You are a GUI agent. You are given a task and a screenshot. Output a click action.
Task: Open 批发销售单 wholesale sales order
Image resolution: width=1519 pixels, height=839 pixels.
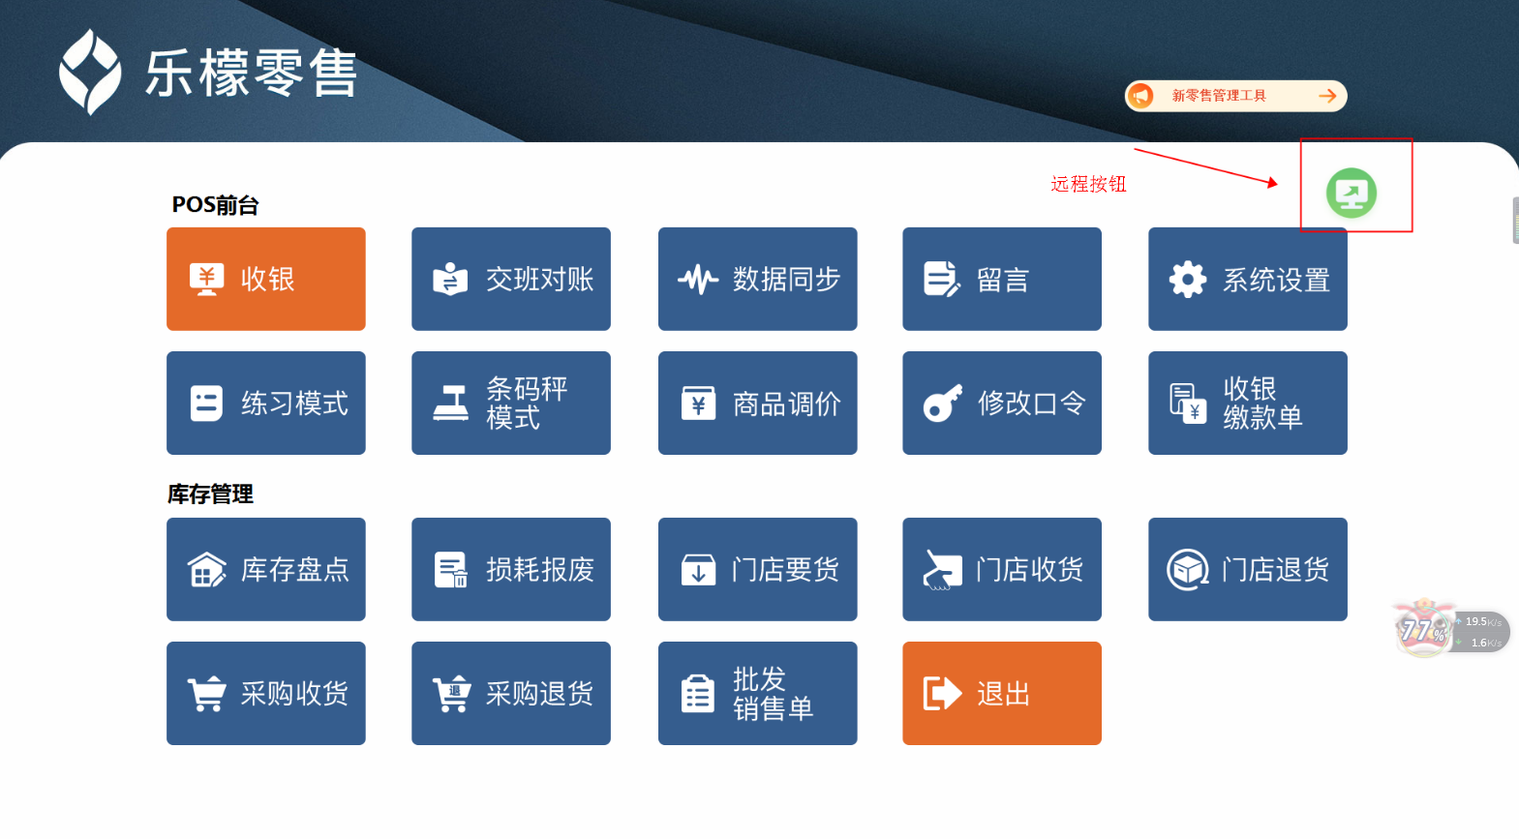coord(757,693)
